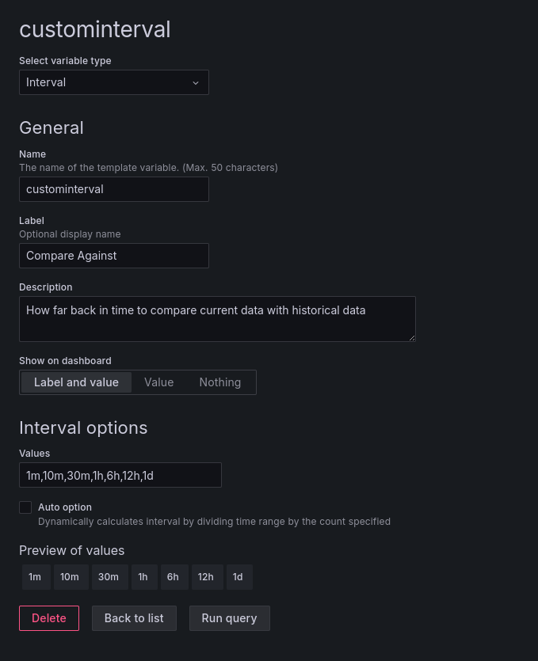Select the 10m preview value
This screenshot has width=538, height=661.
point(71,577)
